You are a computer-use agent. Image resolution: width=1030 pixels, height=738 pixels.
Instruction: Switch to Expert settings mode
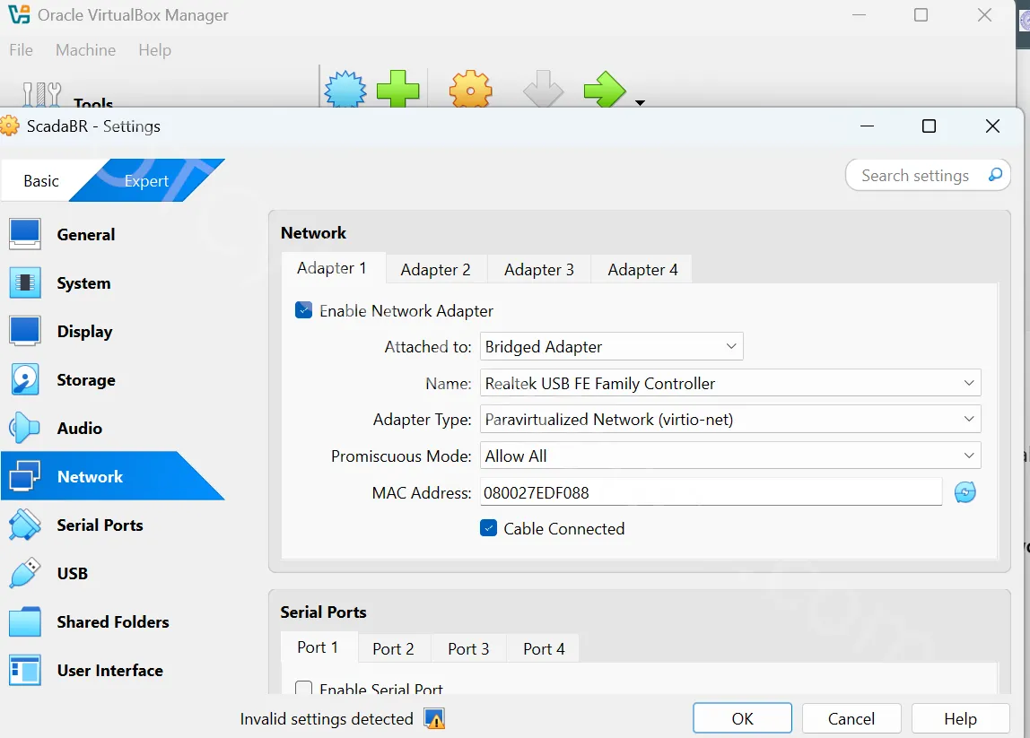pyautogui.click(x=147, y=180)
